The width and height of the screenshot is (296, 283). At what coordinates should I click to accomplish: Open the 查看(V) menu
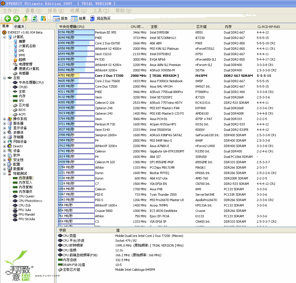(x=33, y=11)
